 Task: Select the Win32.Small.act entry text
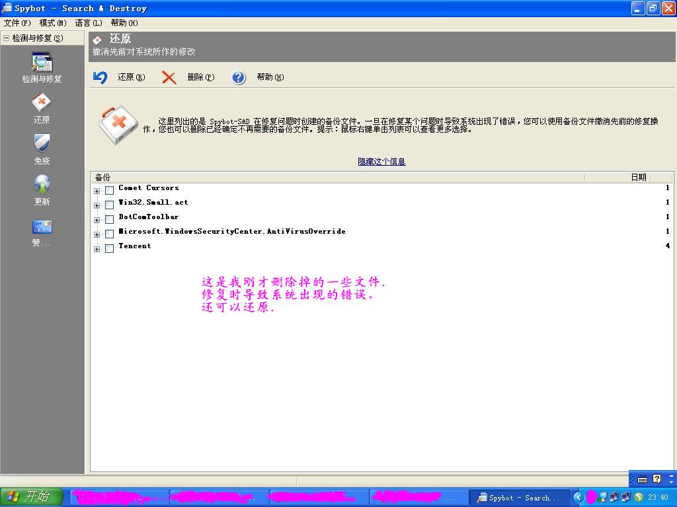tap(153, 202)
